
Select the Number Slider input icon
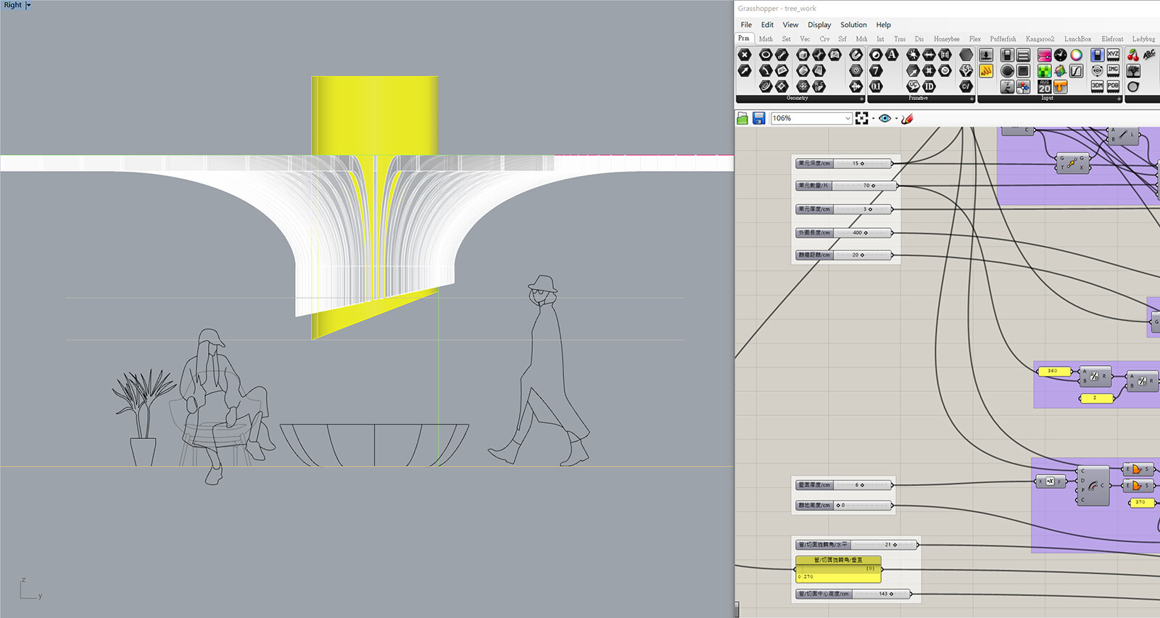click(x=1007, y=54)
